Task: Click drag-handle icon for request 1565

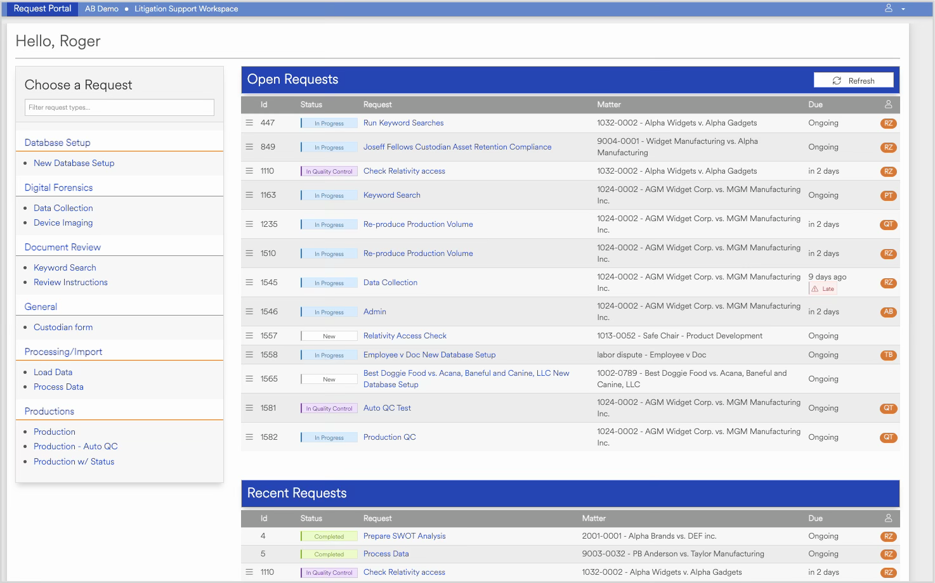Action: (x=249, y=379)
